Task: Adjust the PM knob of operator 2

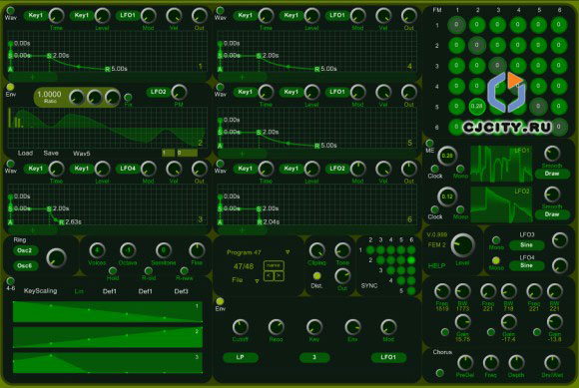Action: (179, 92)
